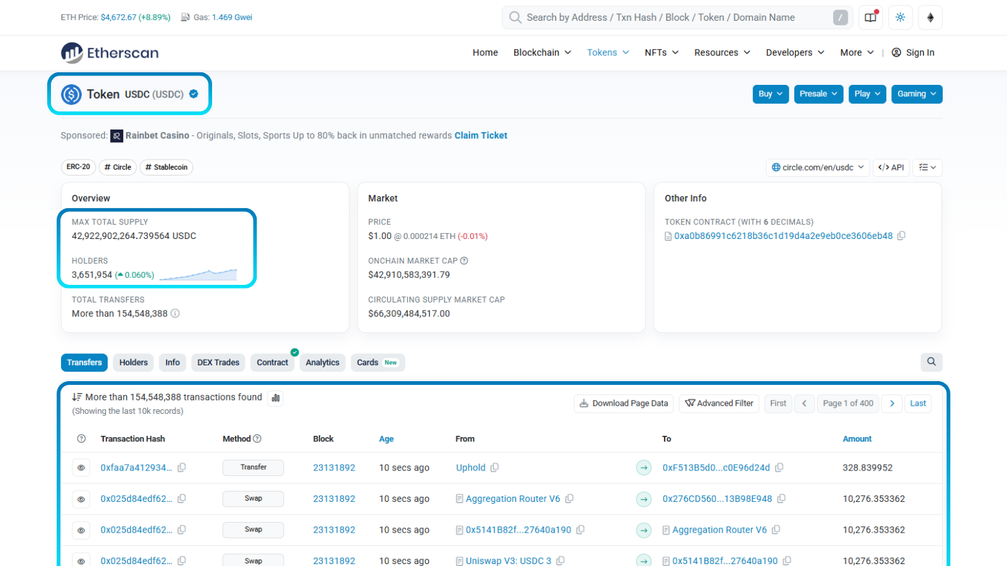
Task: Open the Advanced Filter
Action: (x=719, y=403)
